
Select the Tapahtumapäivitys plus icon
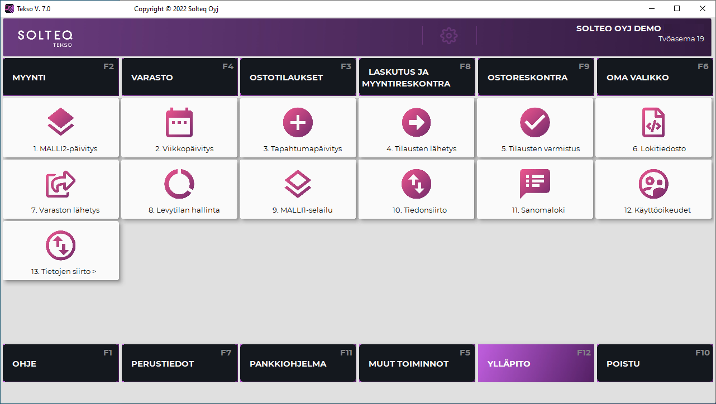[298, 122]
